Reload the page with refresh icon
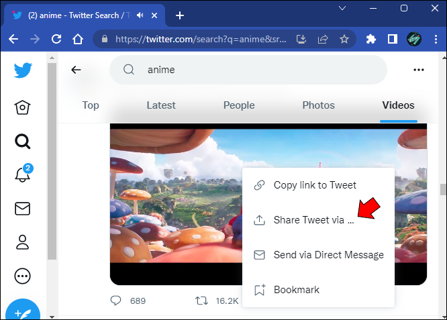Screen dimensions: 447x320 click(56, 39)
